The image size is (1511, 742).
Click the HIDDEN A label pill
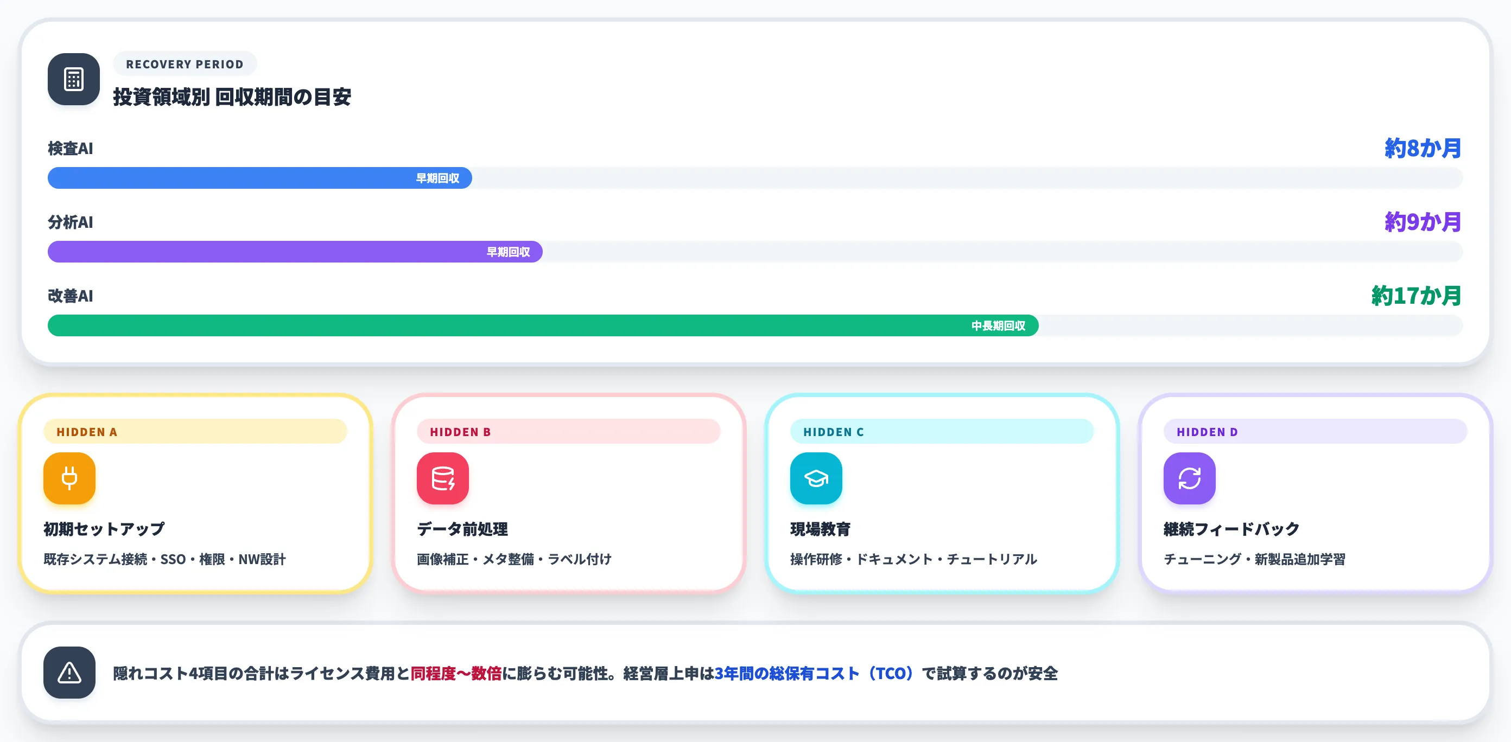point(195,431)
